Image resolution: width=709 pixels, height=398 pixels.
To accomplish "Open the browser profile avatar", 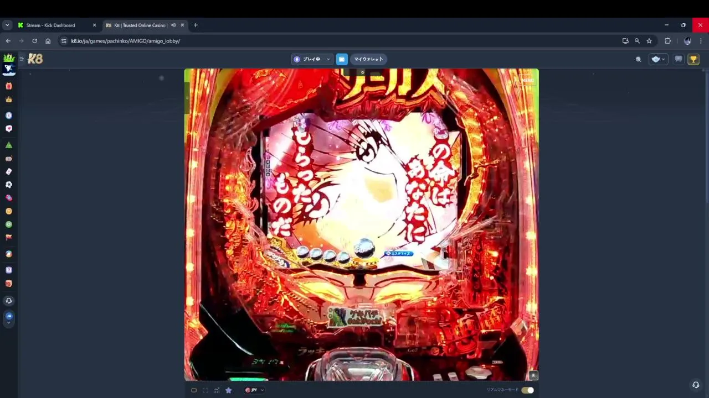I will 687,41.
